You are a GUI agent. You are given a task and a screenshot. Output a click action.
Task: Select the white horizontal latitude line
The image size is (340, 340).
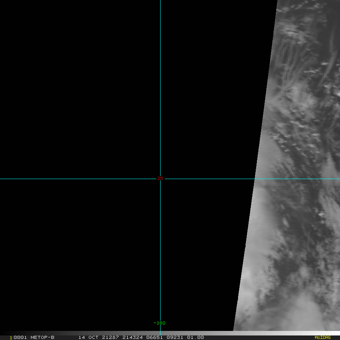(76, 179)
